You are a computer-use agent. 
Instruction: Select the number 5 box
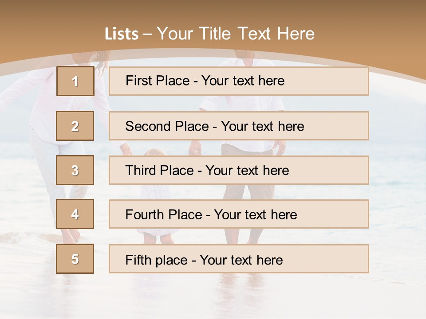75,259
